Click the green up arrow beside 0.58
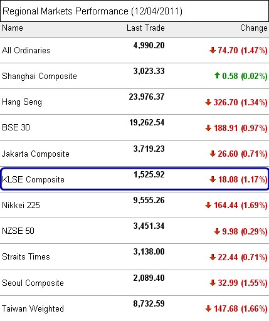 [x=217, y=75]
